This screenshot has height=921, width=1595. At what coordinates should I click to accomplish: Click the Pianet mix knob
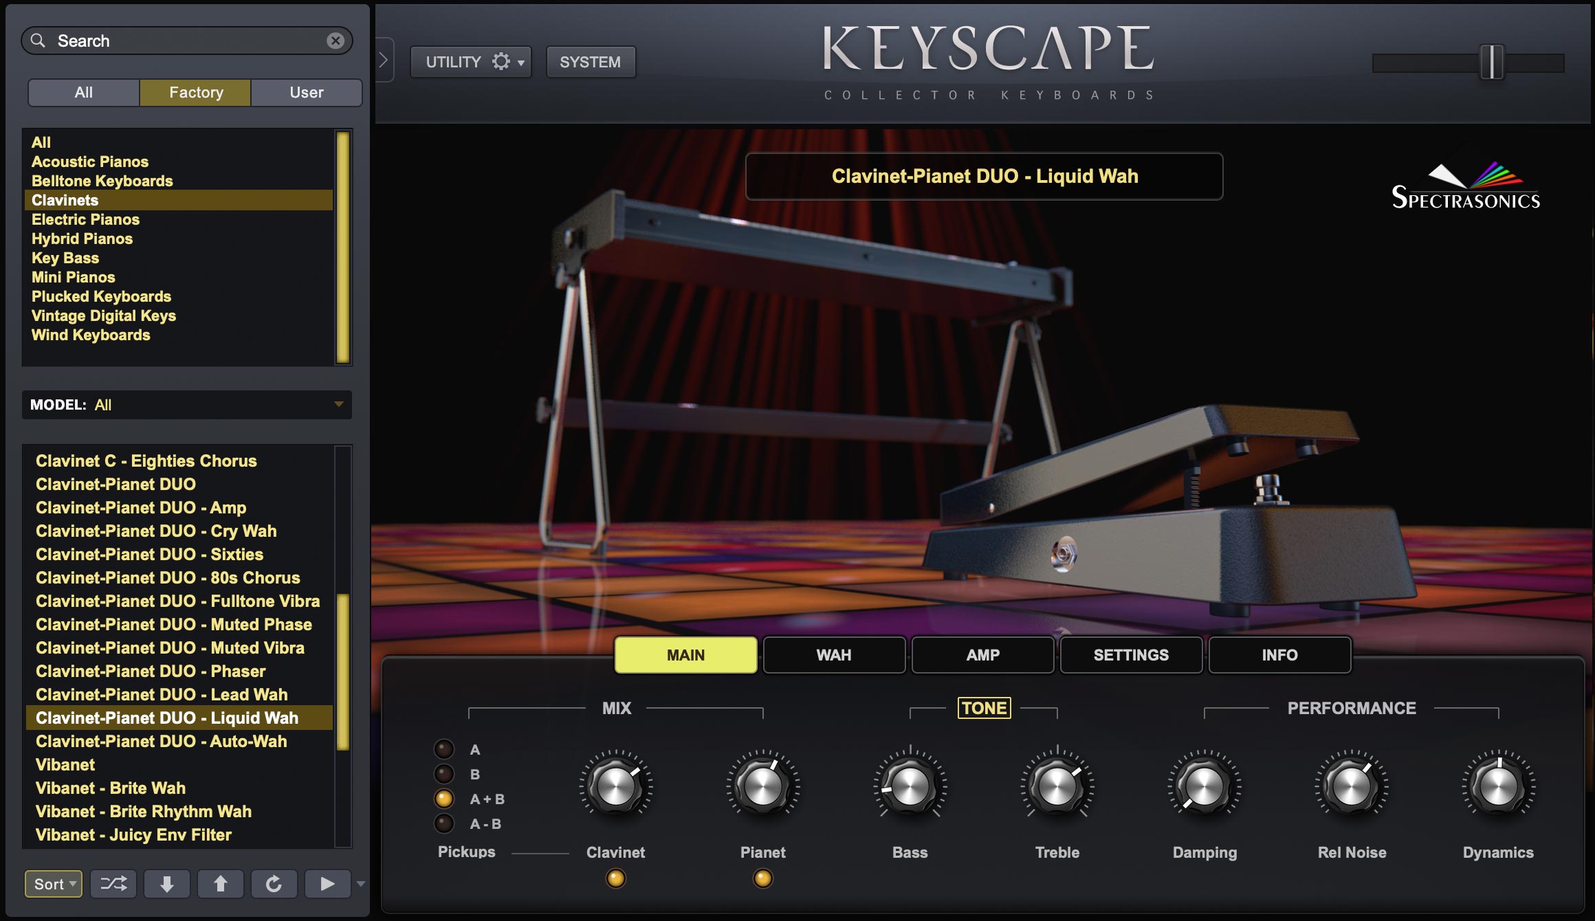click(763, 786)
